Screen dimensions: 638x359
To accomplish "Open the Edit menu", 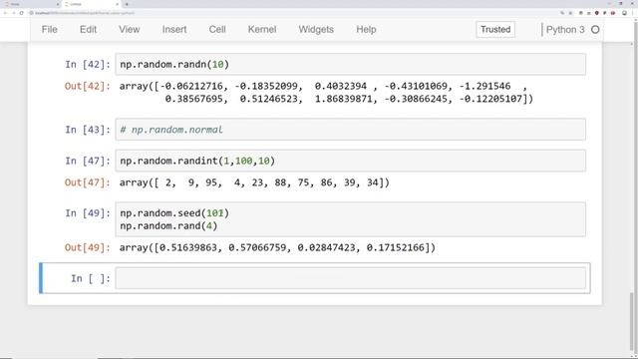I will (x=88, y=29).
